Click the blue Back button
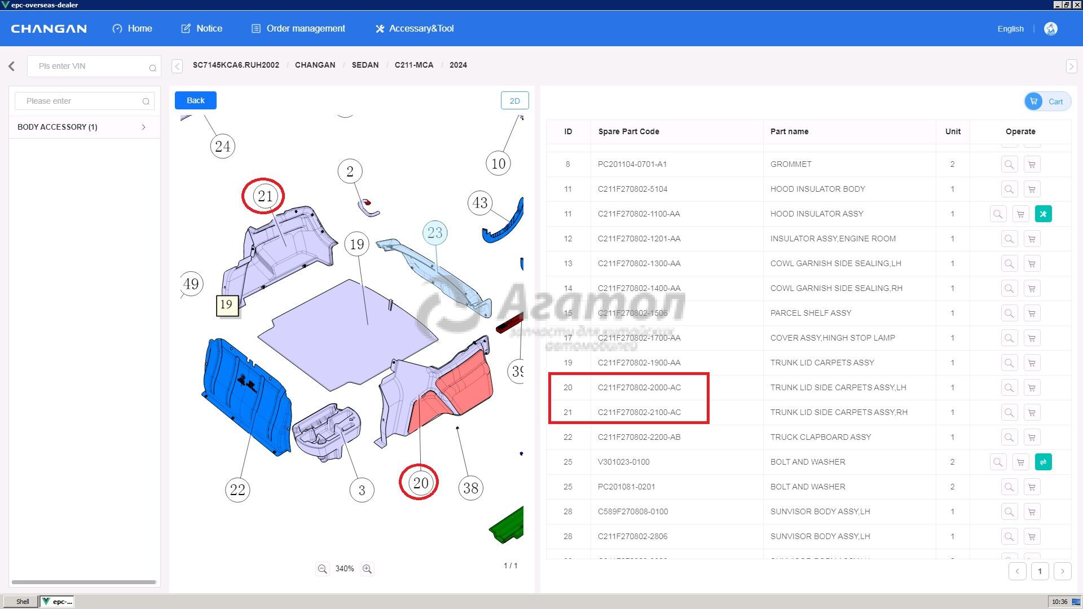The width and height of the screenshot is (1083, 609). (195, 100)
